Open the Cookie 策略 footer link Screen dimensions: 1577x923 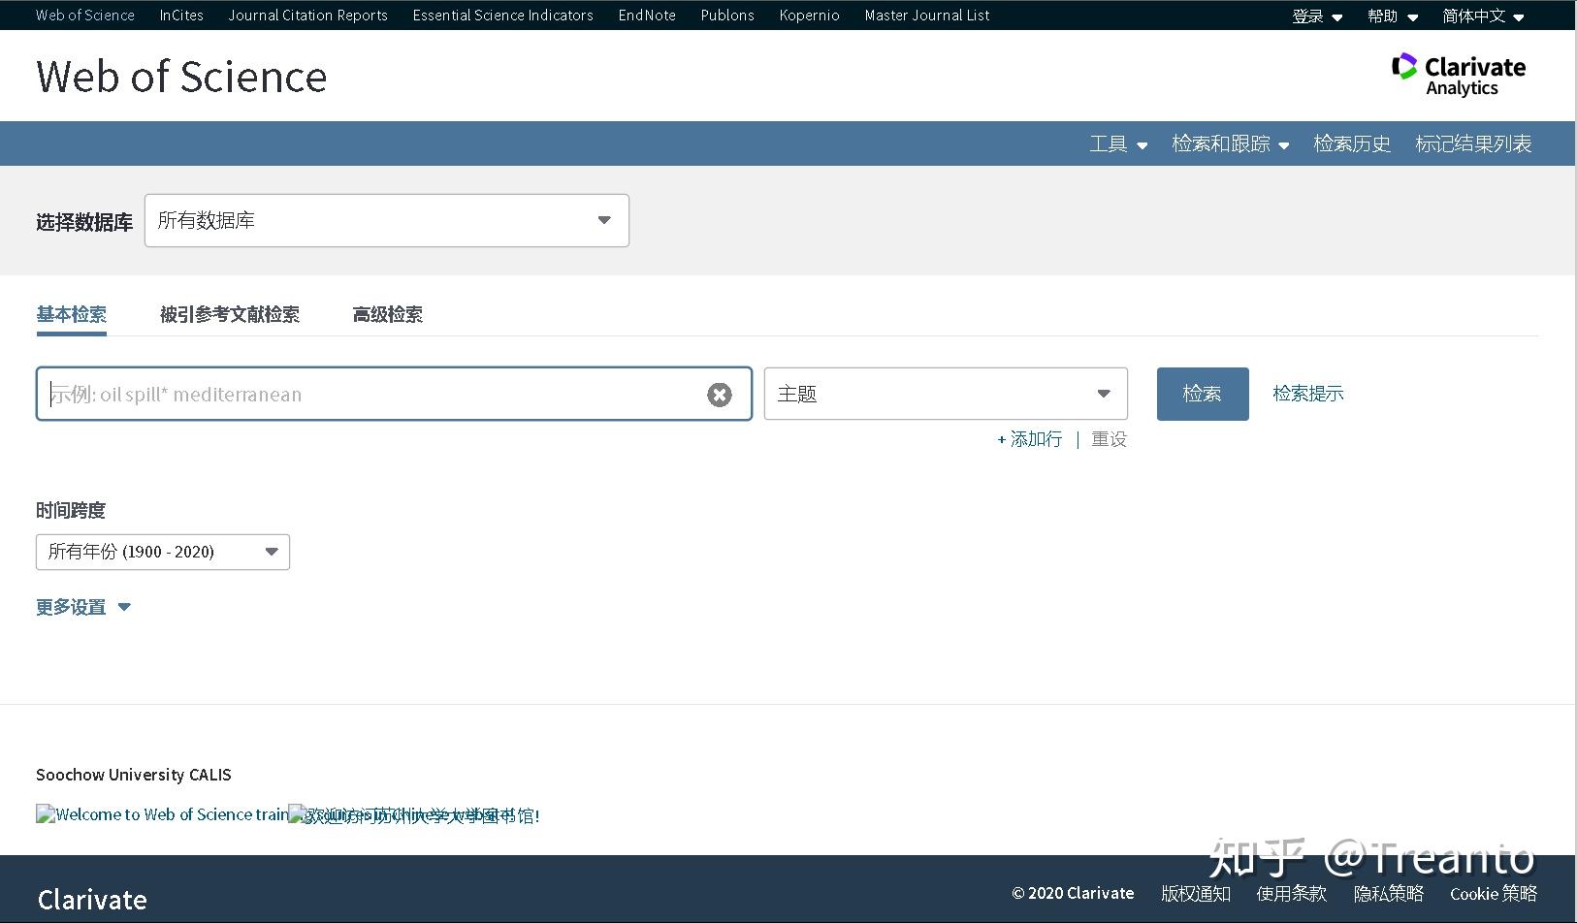[x=1494, y=894]
